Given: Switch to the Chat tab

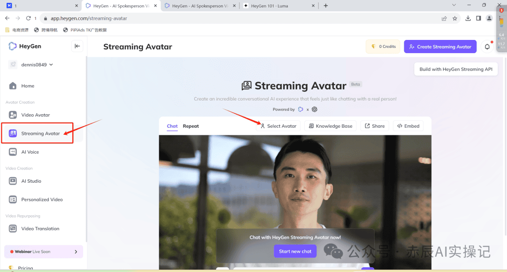Looking at the screenshot, I should 172,126.
